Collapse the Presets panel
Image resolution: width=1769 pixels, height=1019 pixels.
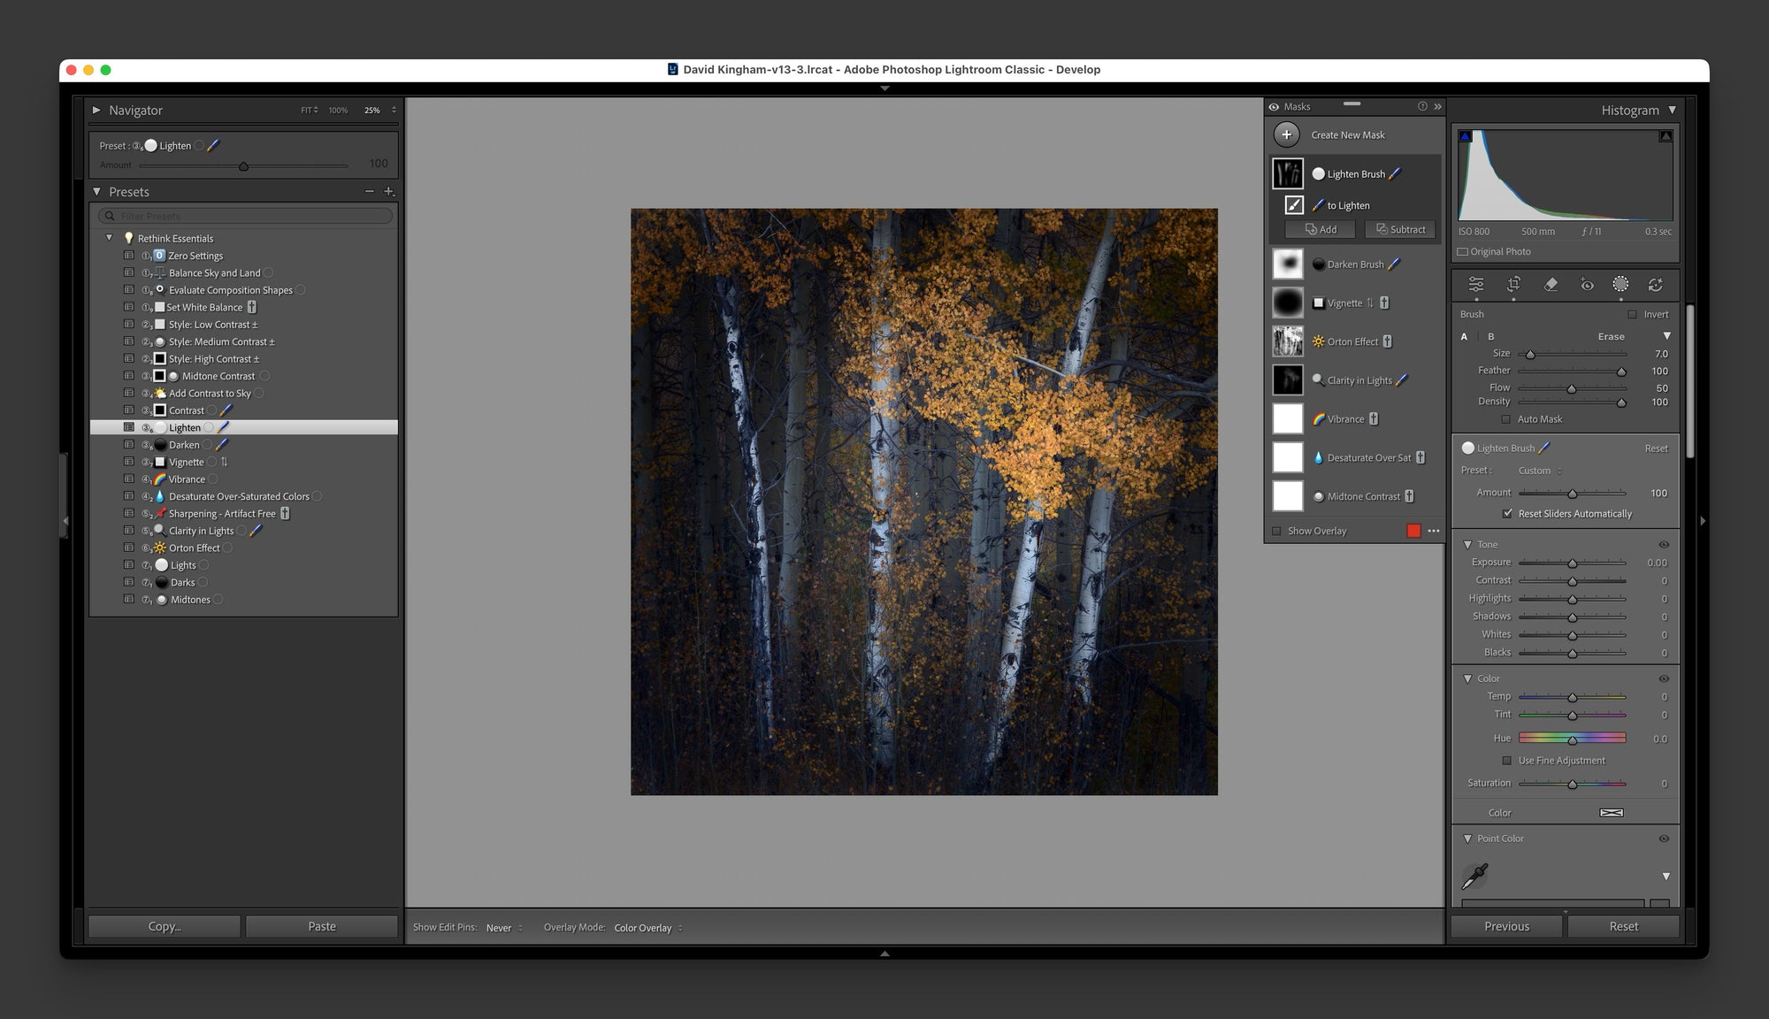click(96, 191)
